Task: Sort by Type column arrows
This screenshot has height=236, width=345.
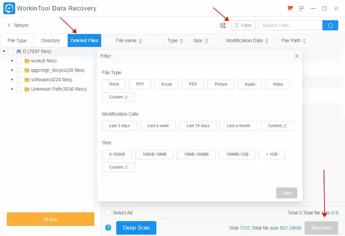Action: tap(181, 41)
